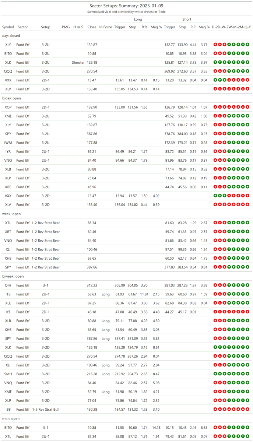
Task: Click the 'Sector' column header
Action: [23, 27]
